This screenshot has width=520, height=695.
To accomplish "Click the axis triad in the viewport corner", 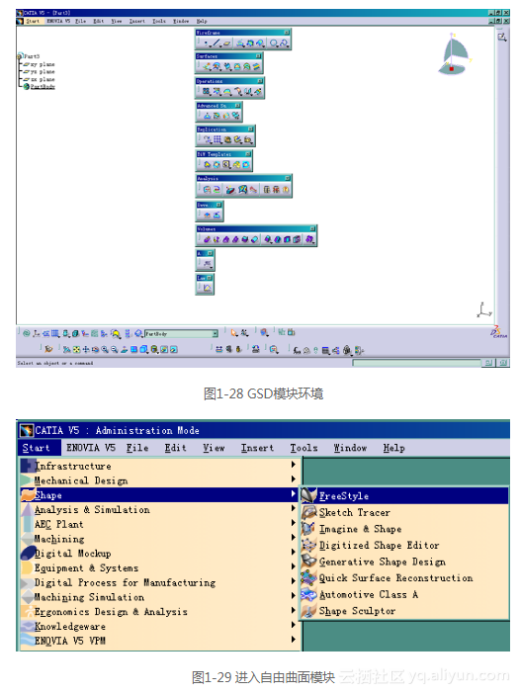I will coord(483,309).
